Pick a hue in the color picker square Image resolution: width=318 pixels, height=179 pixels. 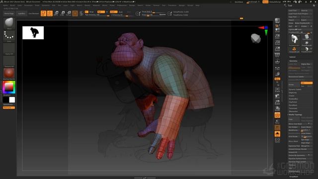pos(9,88)
